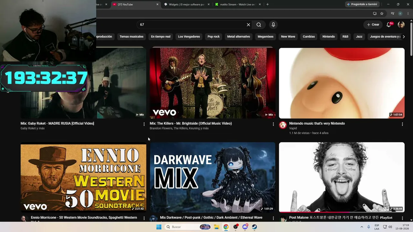The image size is (413, 232).
Task: Close the matito Stream tab
Action: coord(259,5)
